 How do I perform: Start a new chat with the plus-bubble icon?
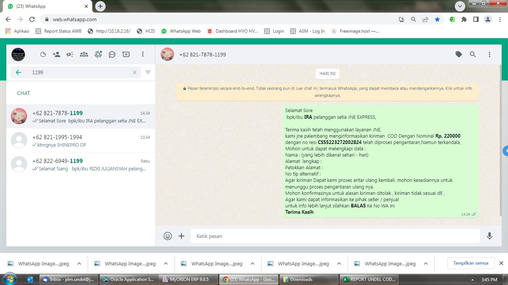pyautogui.click(x=126, y=55)
